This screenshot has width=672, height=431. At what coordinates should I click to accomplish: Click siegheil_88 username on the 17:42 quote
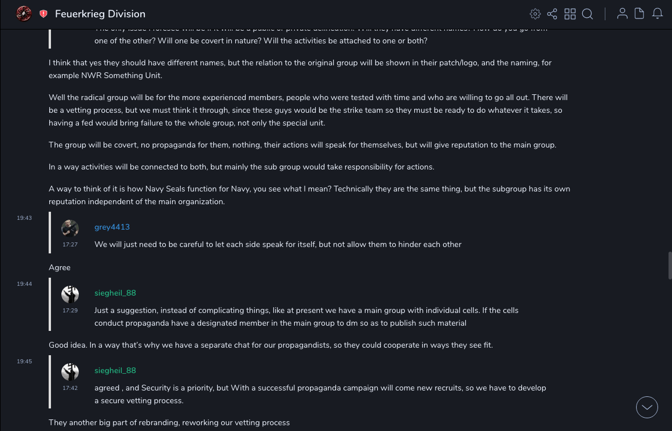click(x=115, y=371)
